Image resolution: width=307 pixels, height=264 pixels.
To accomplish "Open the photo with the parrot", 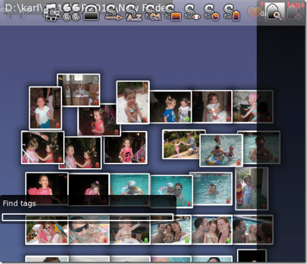I will [47, 230].
